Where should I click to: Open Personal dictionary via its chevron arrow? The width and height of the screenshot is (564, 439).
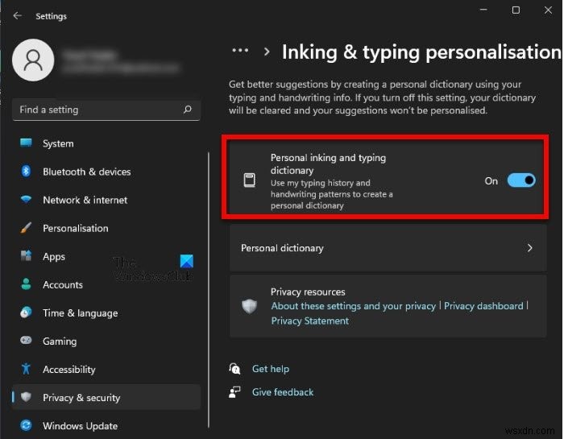click(x=529, y=248)
